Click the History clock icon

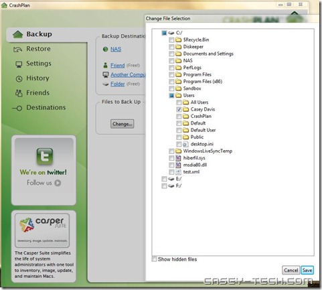19,78
